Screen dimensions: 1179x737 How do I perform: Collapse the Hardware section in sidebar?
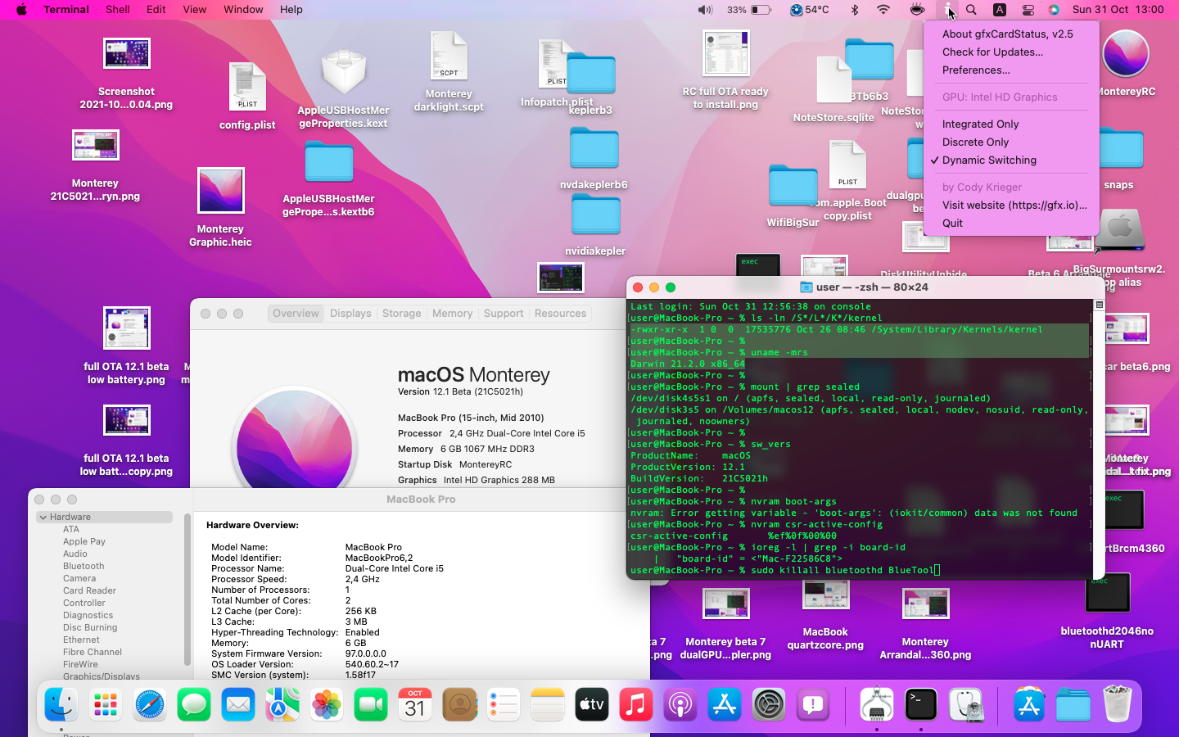tap(43, 517)
